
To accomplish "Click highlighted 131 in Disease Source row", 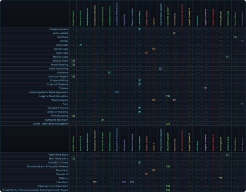I will tap(139, 29).
